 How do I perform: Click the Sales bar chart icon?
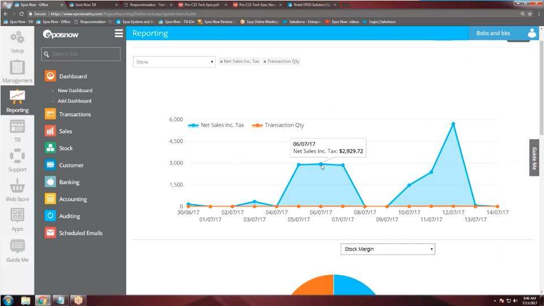pos(50,131)
